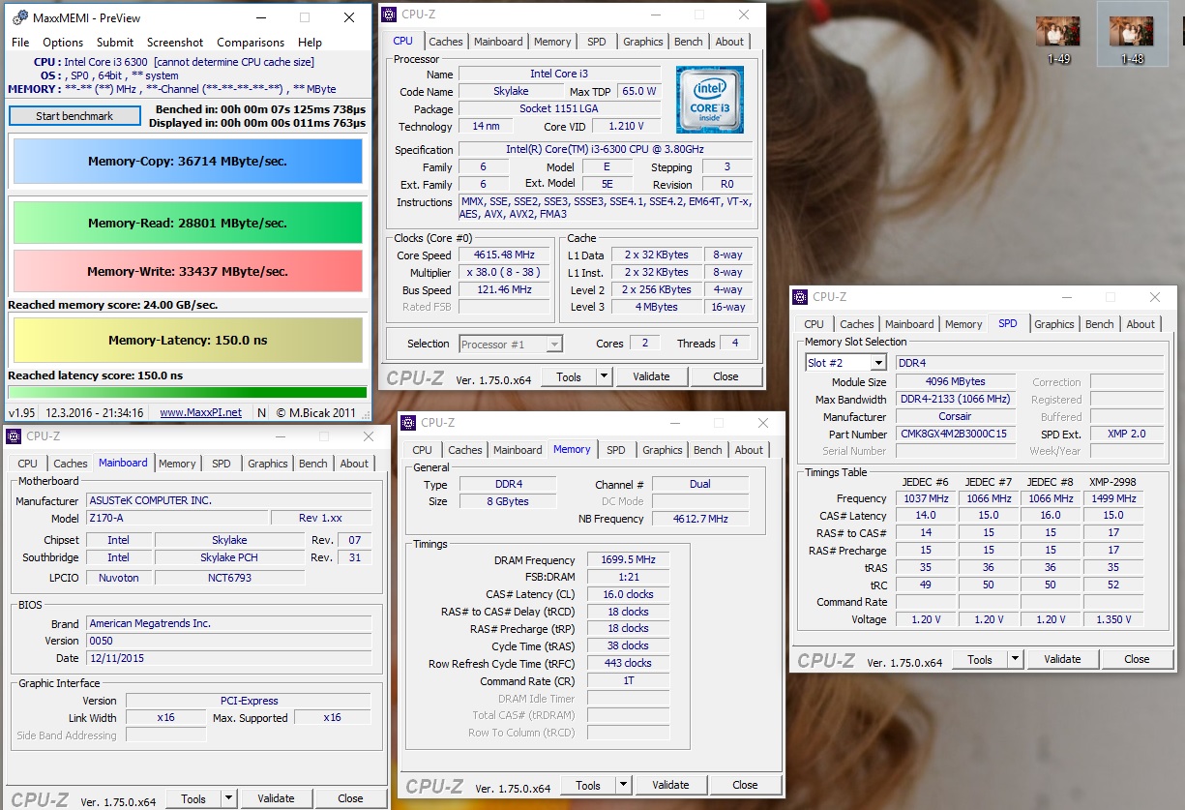
Task: Click Close in the Mainboard window
Action: coord(350,798)
